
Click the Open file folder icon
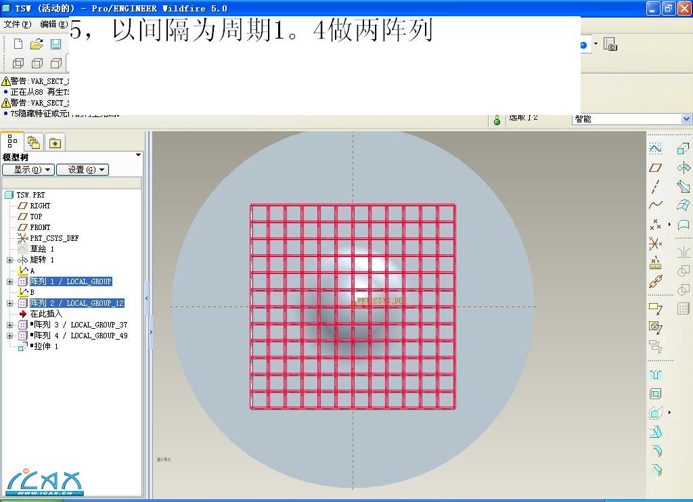[37, 44]
